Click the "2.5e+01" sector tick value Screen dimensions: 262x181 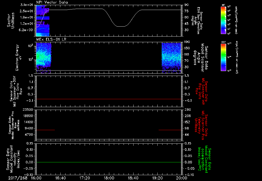point(27,11)
